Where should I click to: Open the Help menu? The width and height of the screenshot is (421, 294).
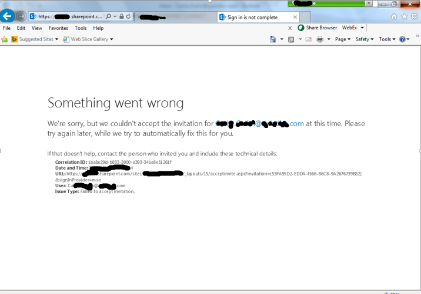(x=98, y=28)
